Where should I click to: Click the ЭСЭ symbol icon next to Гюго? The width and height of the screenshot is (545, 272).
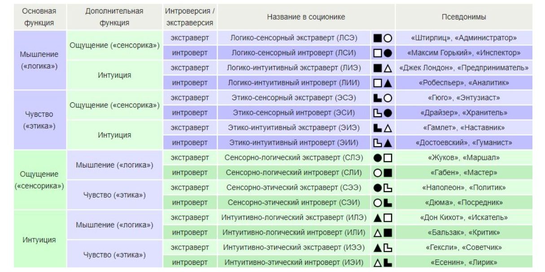[383, 98]
